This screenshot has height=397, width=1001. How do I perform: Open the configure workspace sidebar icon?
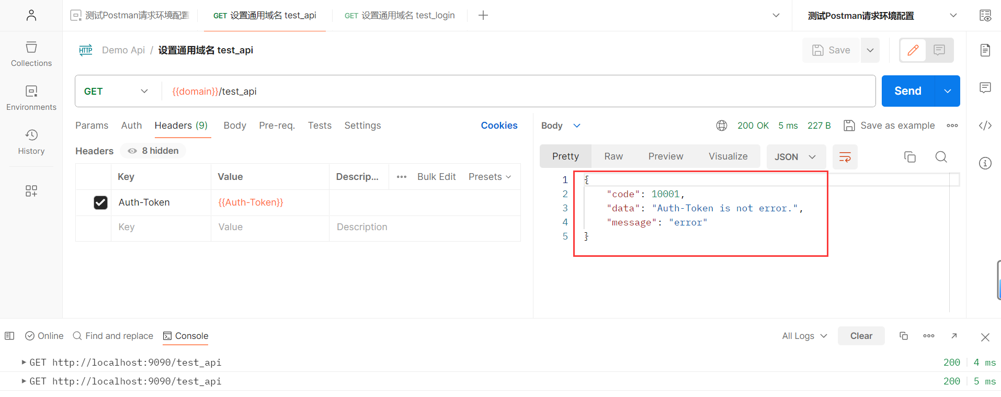click(31, 191)
